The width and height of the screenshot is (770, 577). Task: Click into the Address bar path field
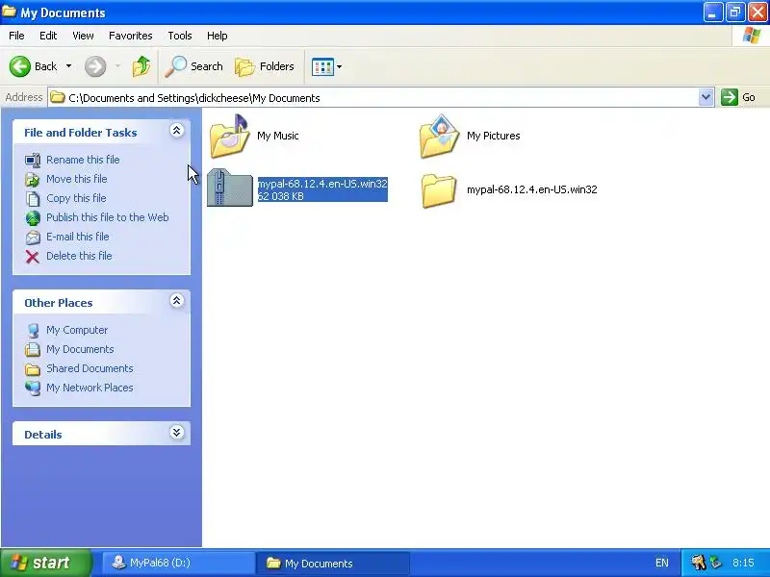[373, 98]
